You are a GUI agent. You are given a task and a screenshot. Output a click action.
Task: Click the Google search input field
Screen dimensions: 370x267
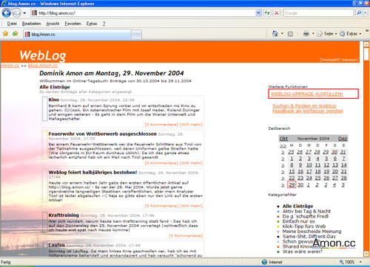pyautogui.click(x=318, y=13)
